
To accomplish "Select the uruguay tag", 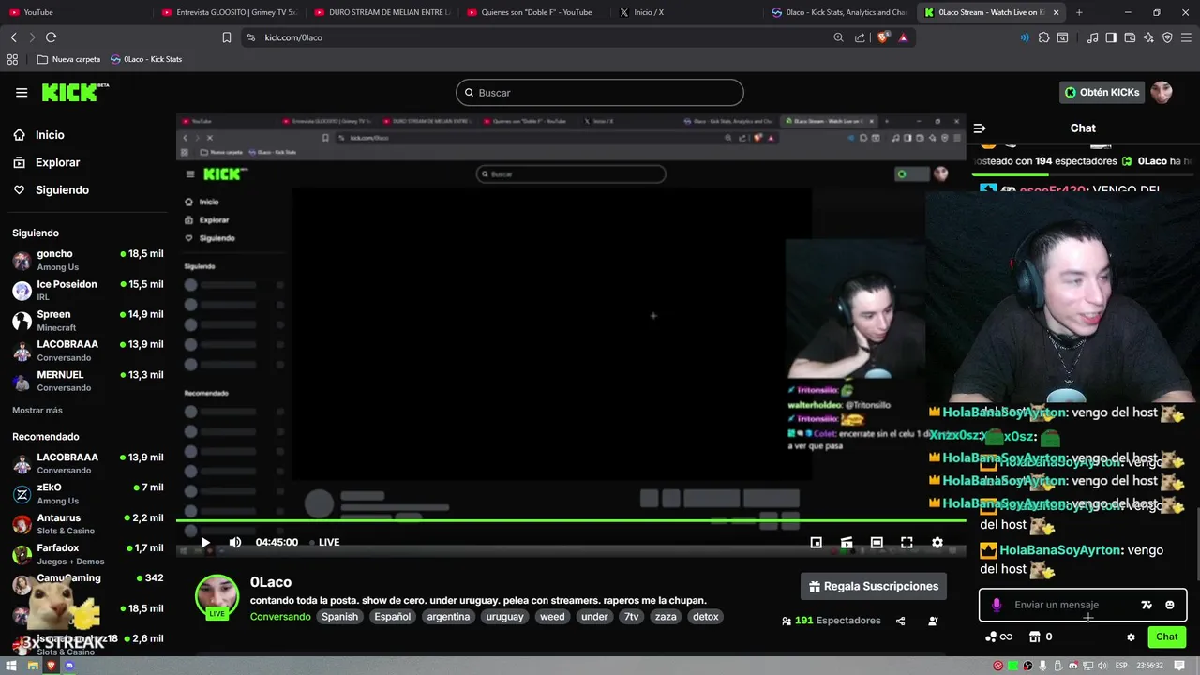I will click(505, 617).
